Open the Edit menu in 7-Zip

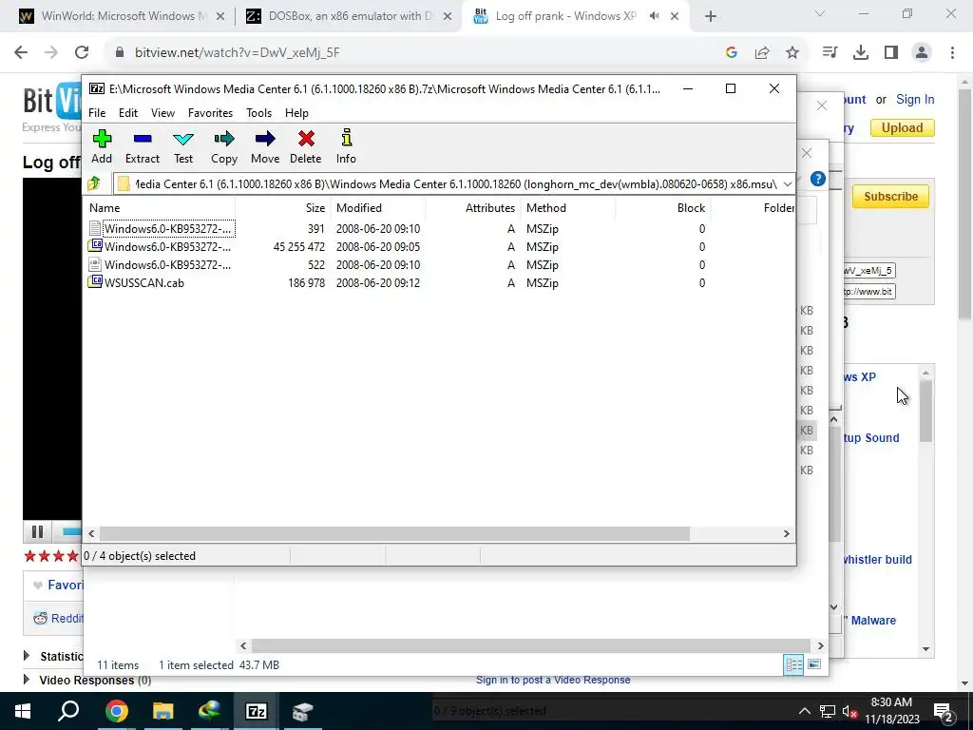coord(128,113)
